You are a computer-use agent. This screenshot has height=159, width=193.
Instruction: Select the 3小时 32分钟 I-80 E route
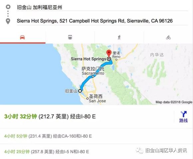click(50, 116)
